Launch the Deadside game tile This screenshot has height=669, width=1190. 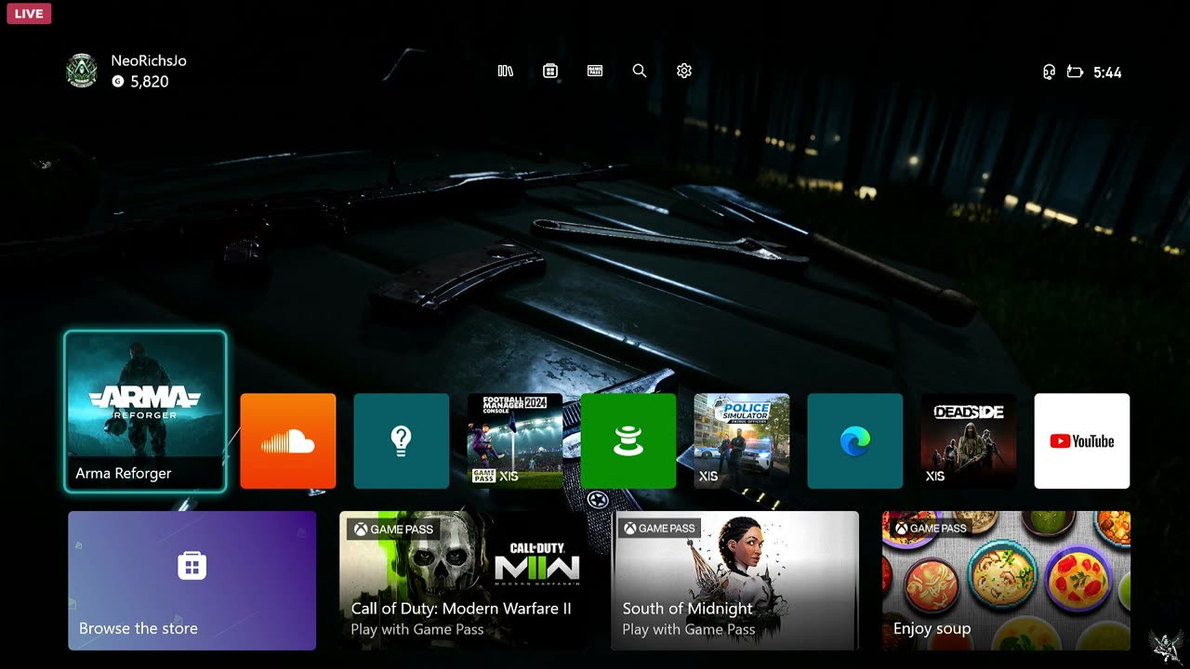coord(969,440)
